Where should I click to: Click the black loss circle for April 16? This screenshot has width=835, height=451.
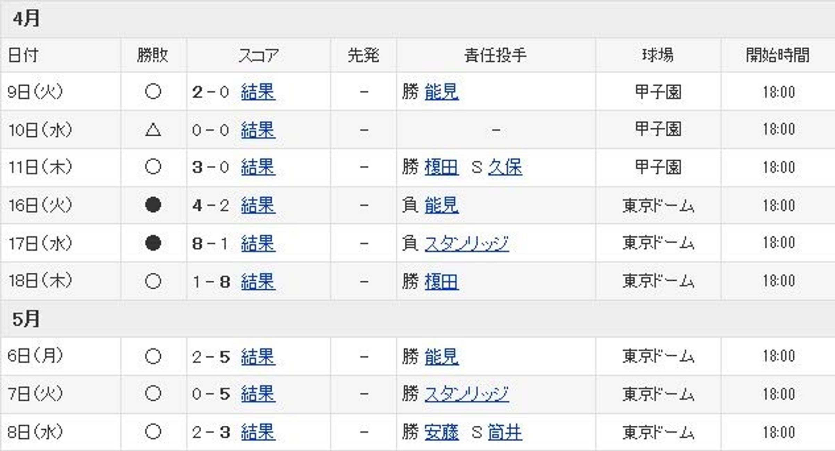point(153,205)
